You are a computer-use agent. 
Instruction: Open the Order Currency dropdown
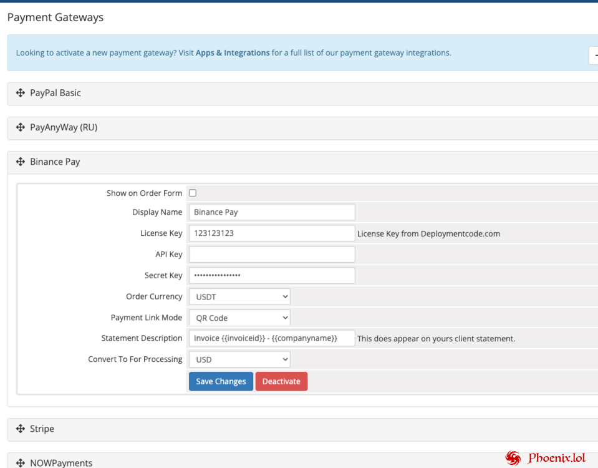click(239, 296)
